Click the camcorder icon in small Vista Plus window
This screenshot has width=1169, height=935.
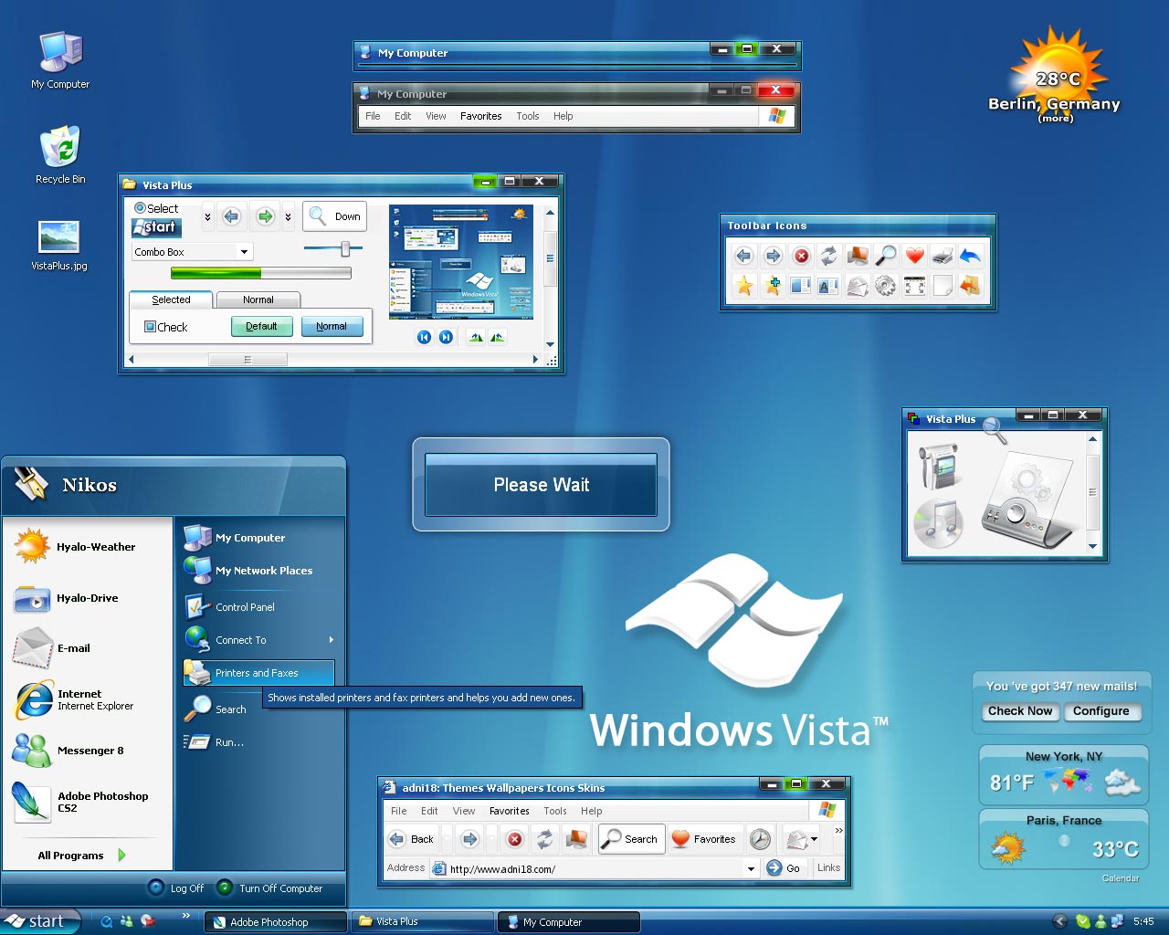click(937, 465)
